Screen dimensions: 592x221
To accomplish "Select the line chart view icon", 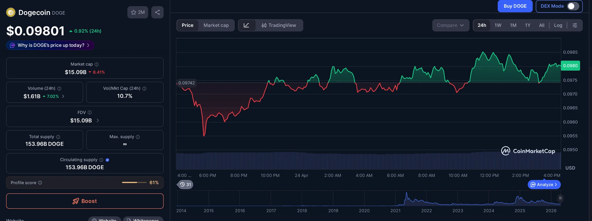I will 246,25.
